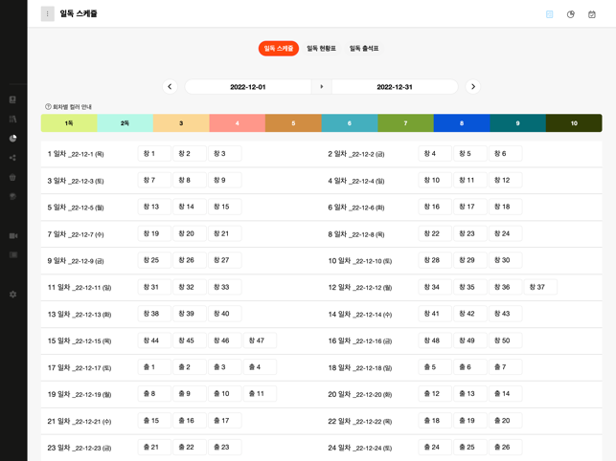Pick the number 4 salmon color swatch
This screenshot has height=461, width=616.
point(238,123)
